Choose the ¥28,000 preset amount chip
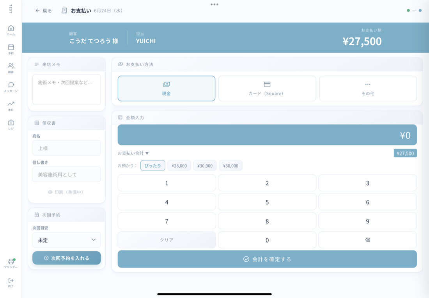This screenshot has width=429, height=298. (179, 165)
